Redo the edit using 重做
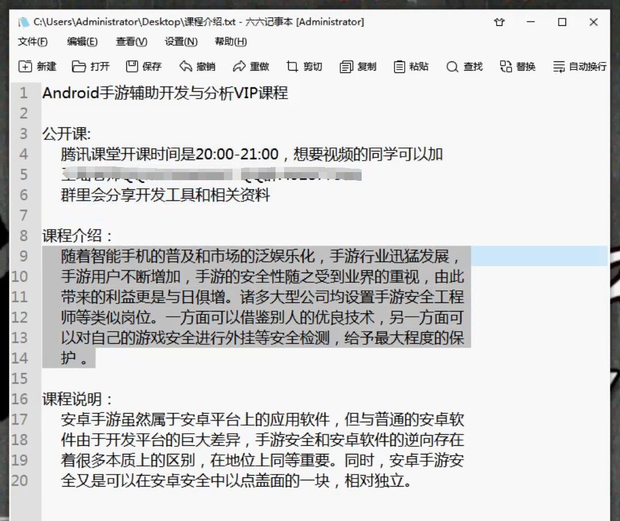 pos(251,67)
